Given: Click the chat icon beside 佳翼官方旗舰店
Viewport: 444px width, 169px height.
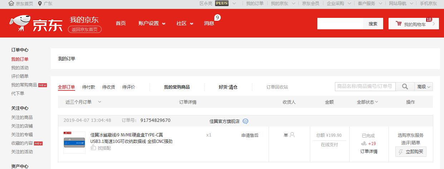Looking at the screenshot, I should (245, 121).
